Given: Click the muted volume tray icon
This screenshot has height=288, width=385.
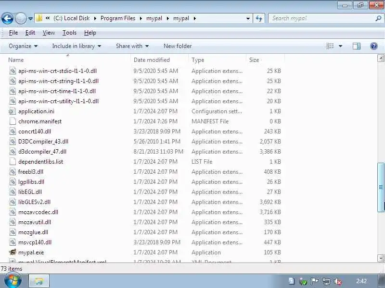Looking at the screenshot, I should [x=338, y=282].
